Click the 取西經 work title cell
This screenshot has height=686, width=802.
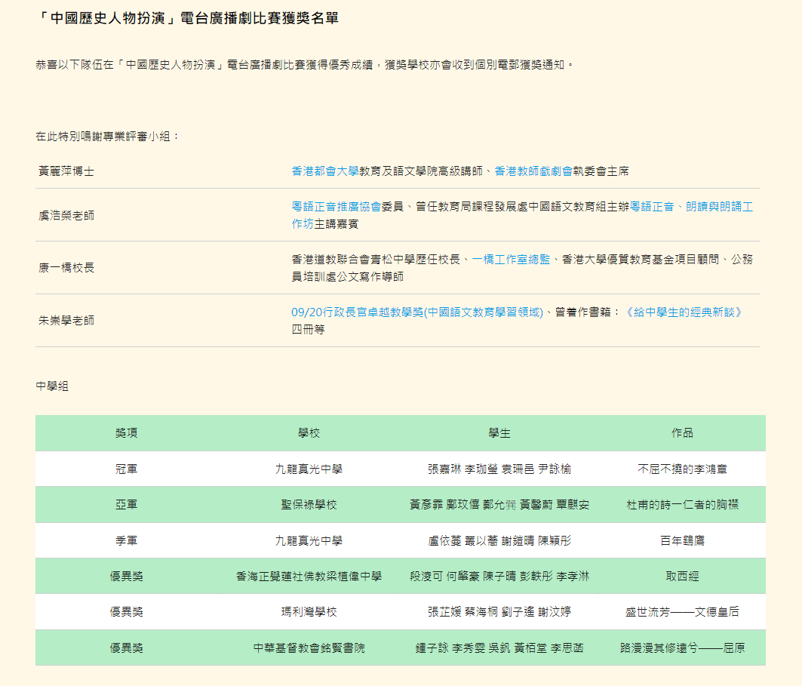coord(682,577)
